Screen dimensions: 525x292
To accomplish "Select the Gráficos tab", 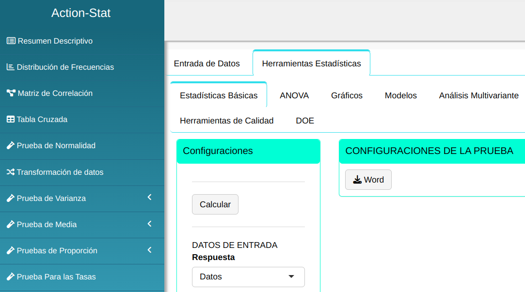I will coord(347,95).
